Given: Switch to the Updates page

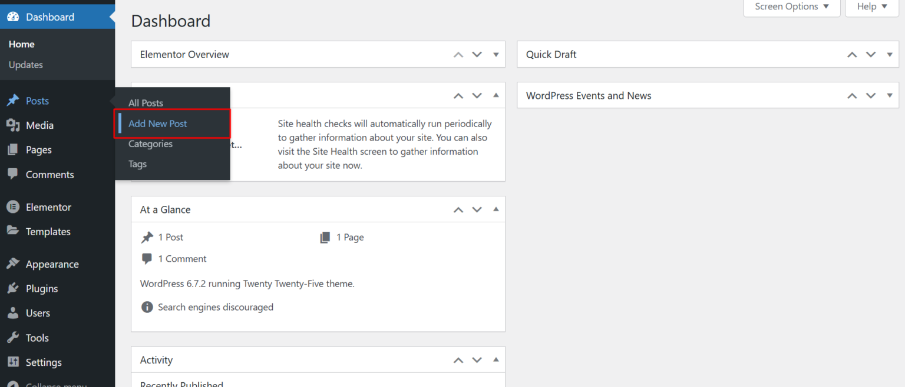Looking at the screenshot, I should (x=26, y=65).
